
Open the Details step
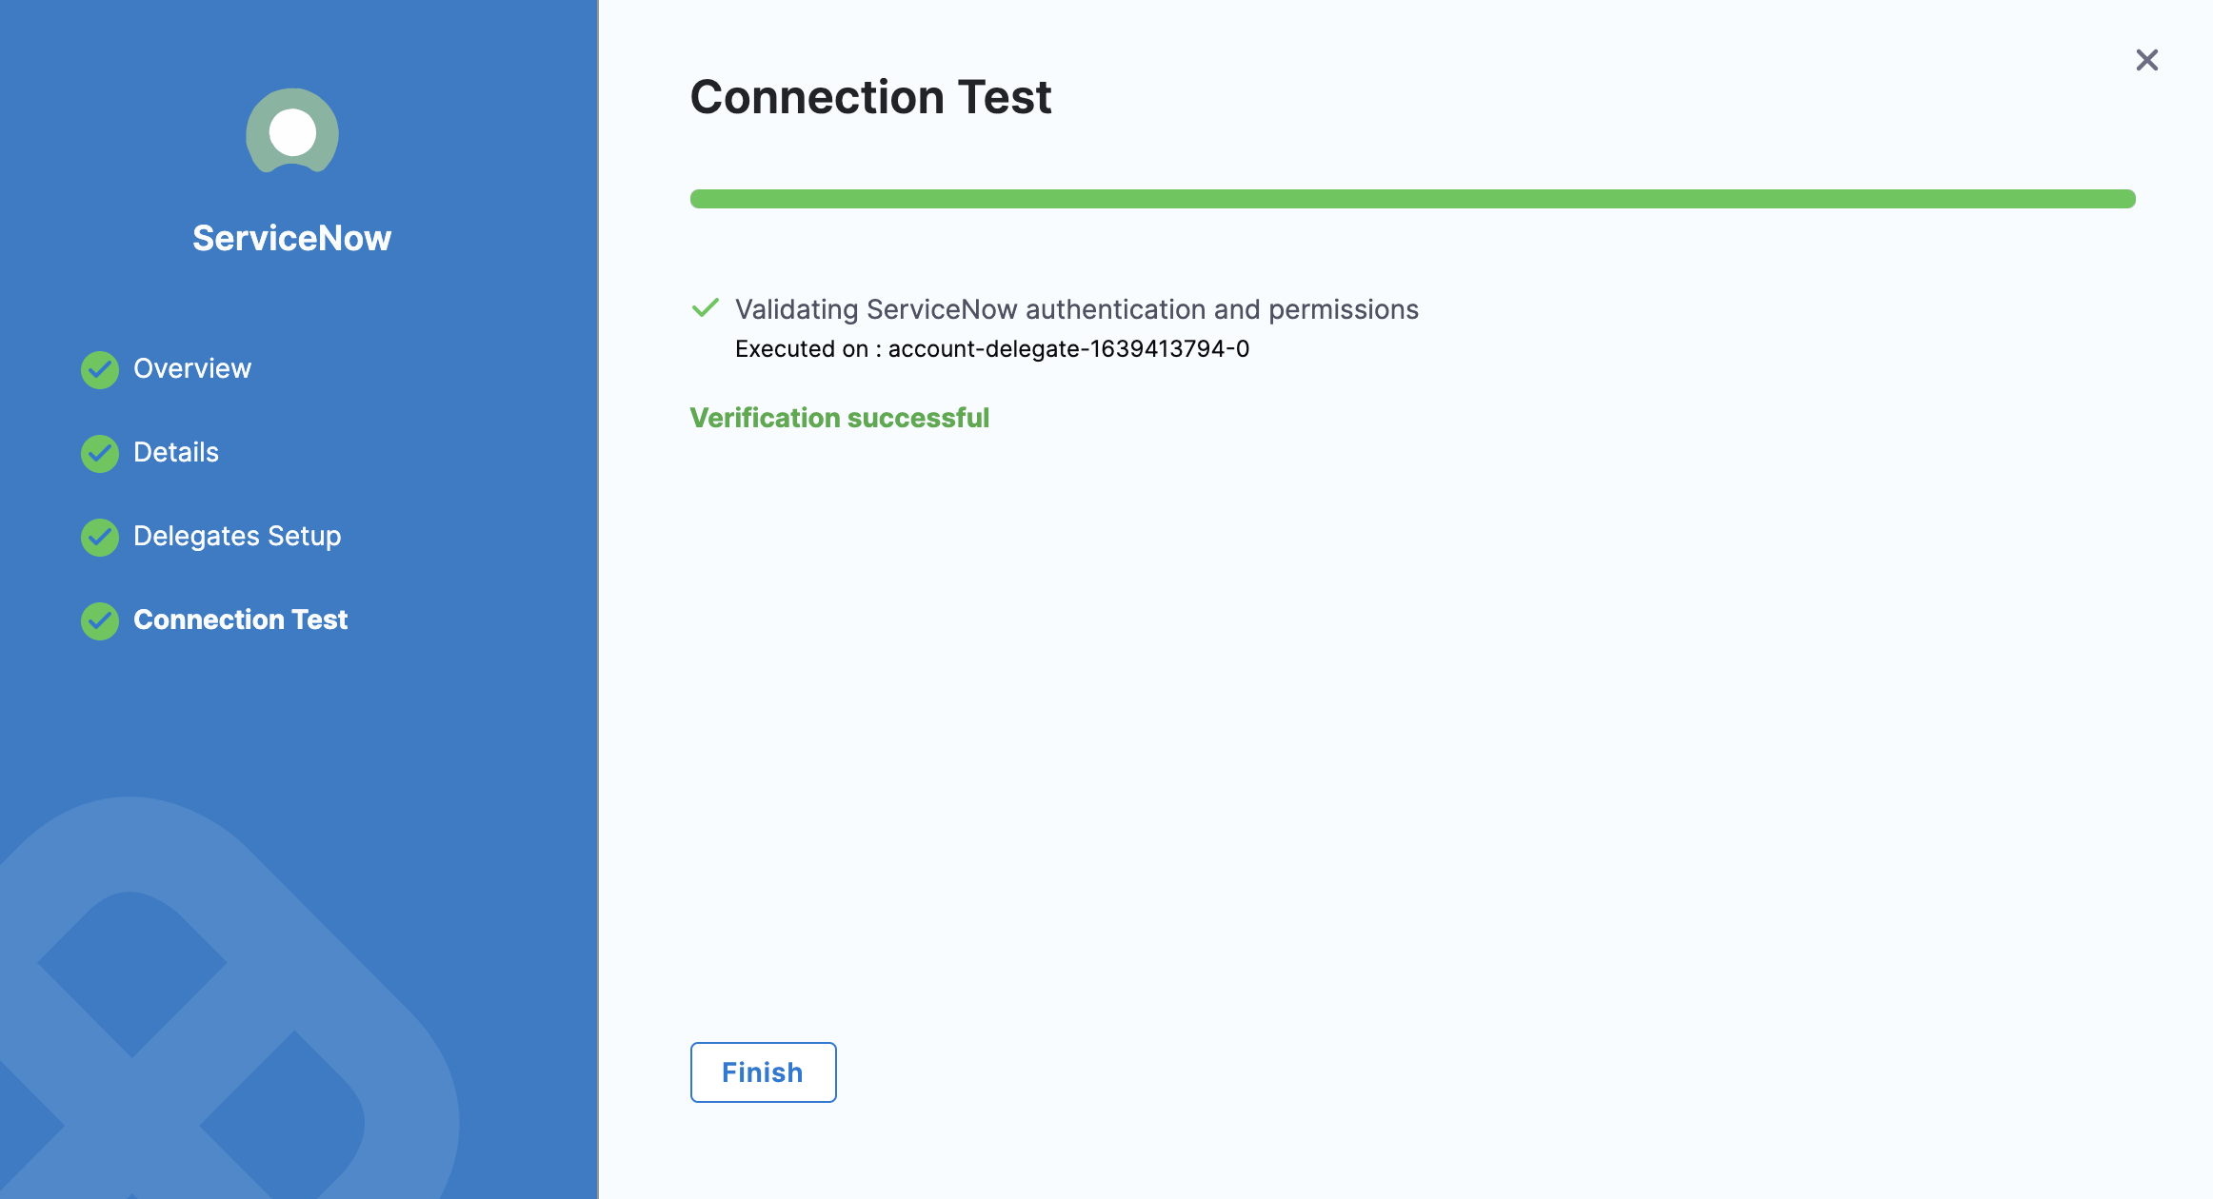176,453
